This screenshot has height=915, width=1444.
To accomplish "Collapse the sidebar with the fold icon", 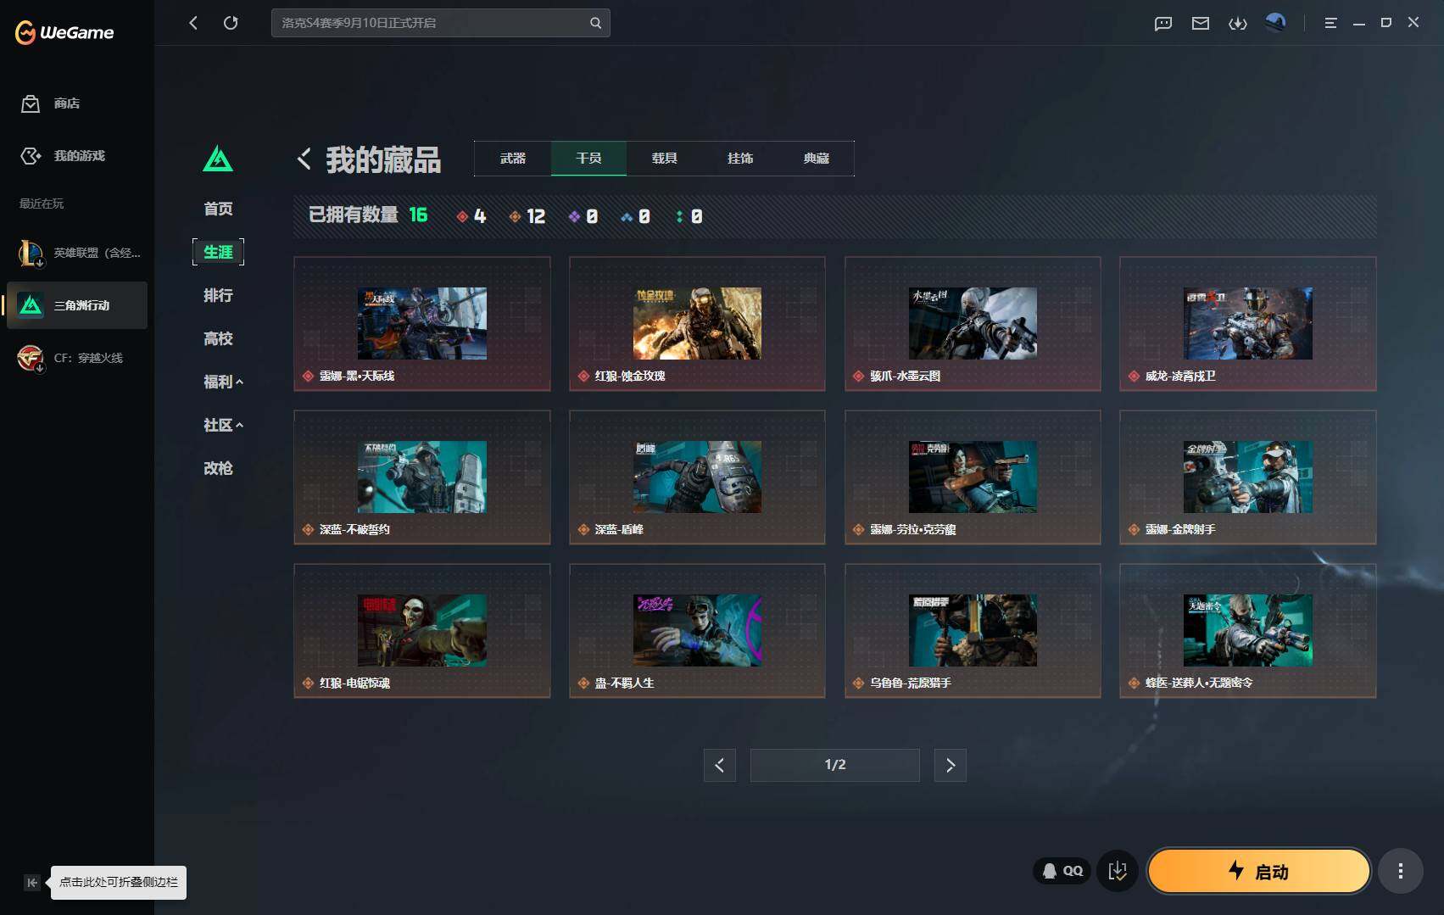I will [x=31, y=883].
